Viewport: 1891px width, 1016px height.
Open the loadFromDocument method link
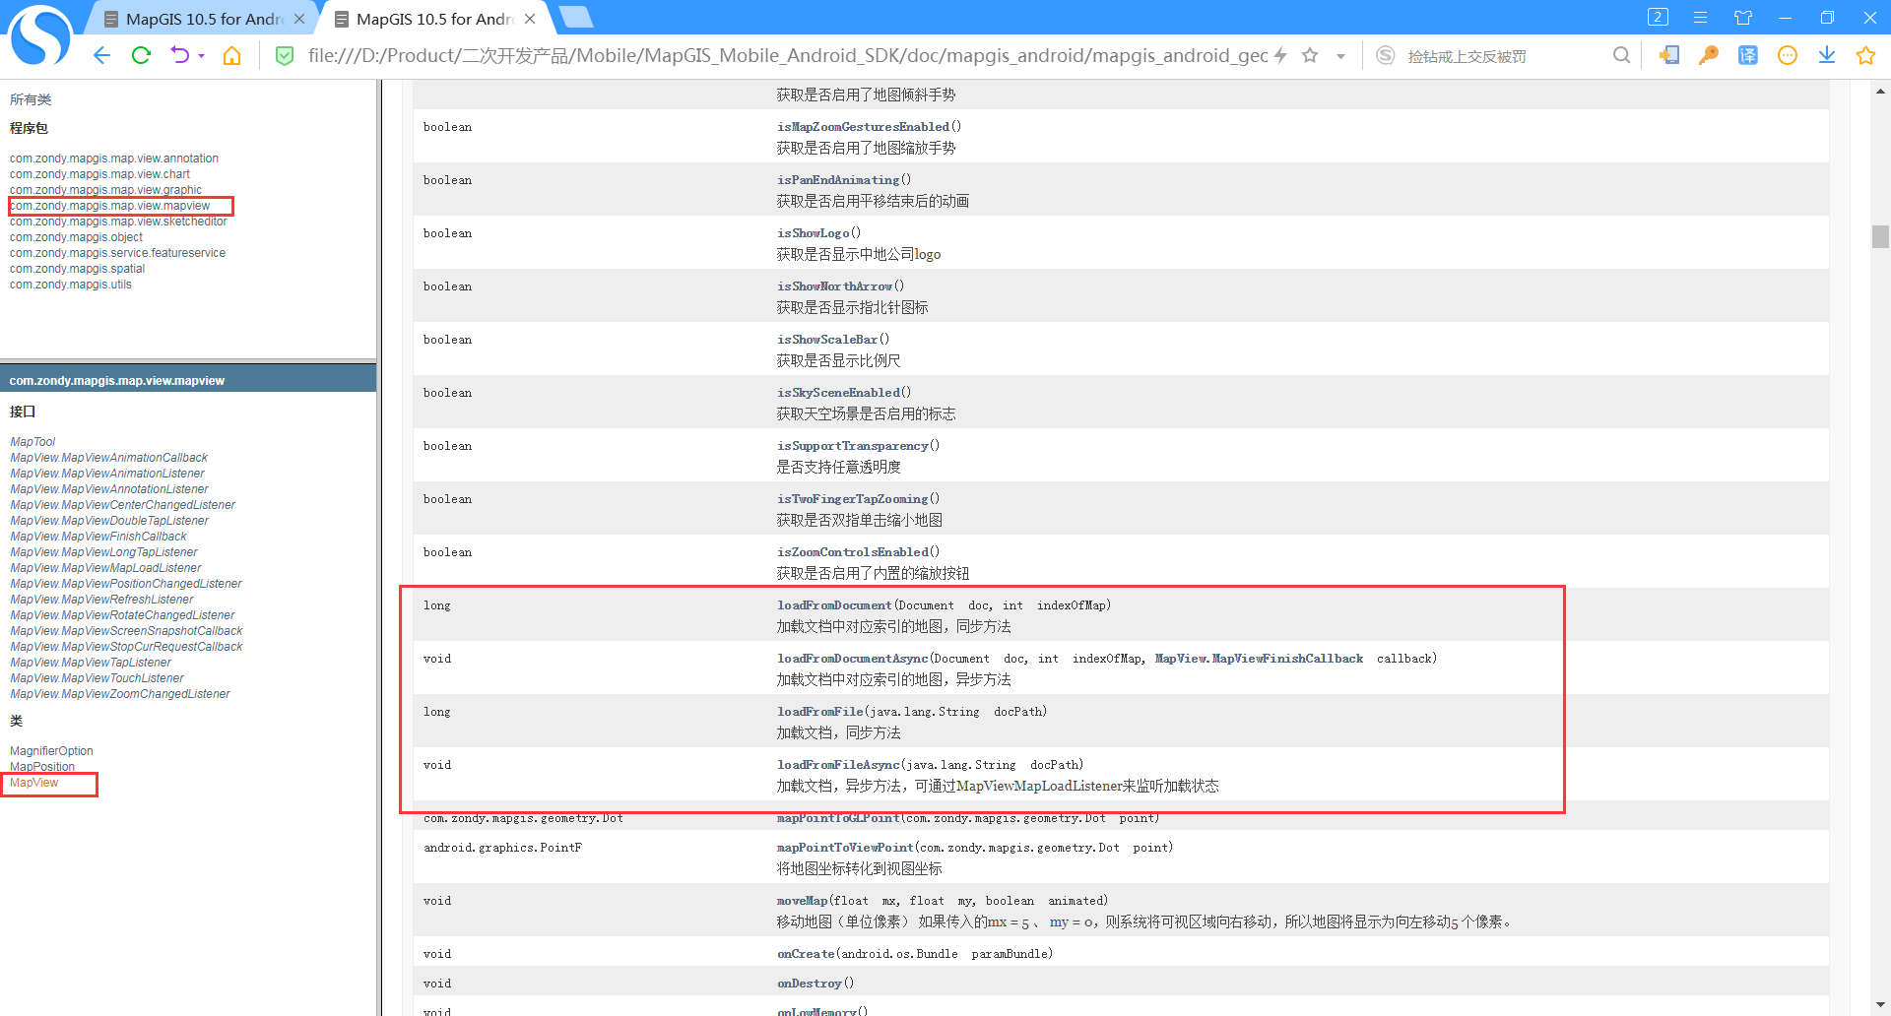834,605
